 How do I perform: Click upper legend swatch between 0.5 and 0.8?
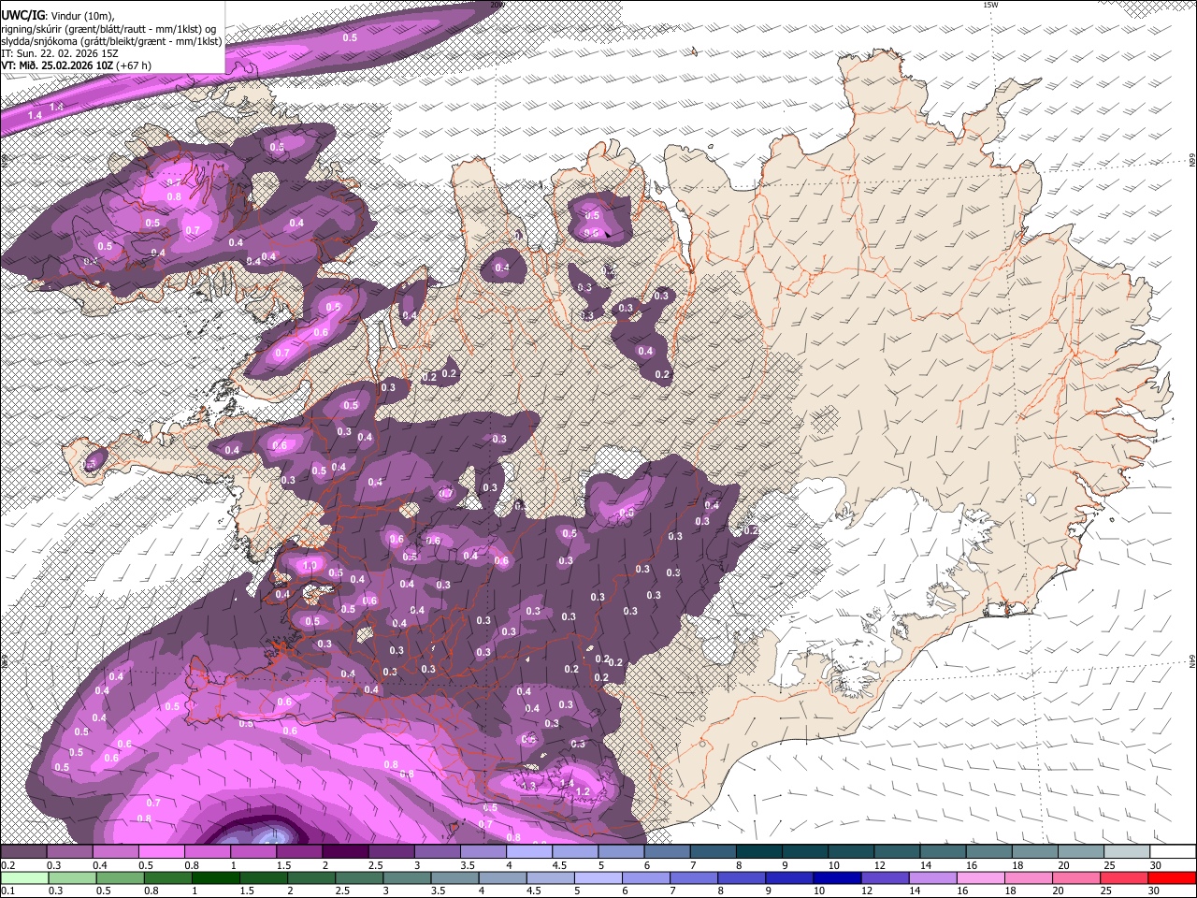[161, 851]
